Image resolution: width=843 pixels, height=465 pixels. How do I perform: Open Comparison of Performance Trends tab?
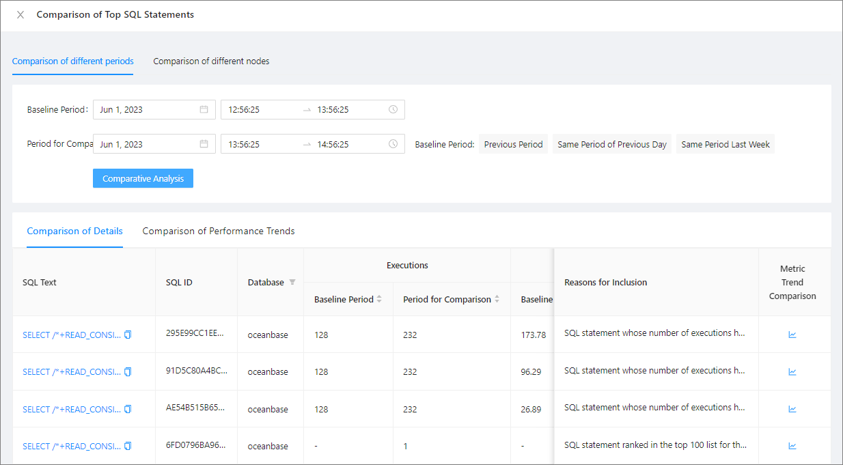pos(219,231)
